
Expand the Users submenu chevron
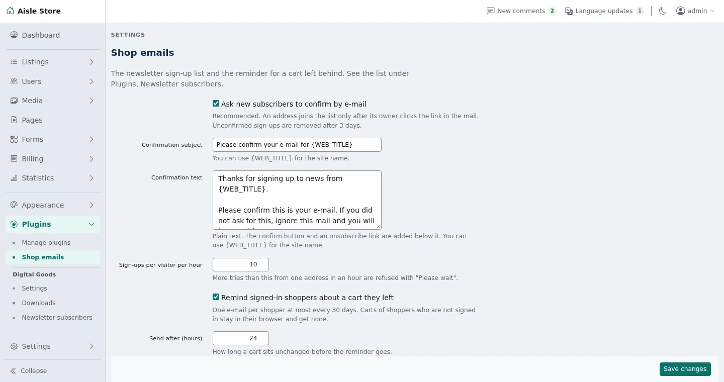click(92, 81)
